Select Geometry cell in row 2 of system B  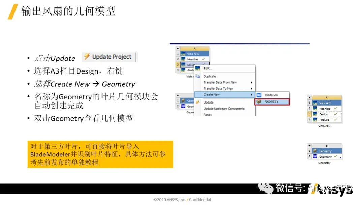[x=327, y=156]
